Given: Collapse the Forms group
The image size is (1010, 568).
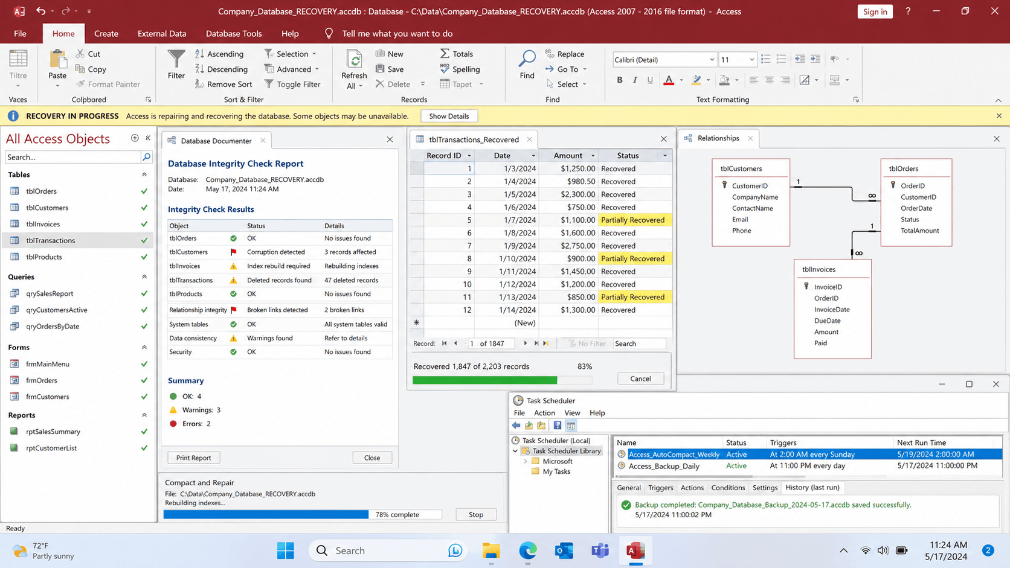Looking at the screenshot, I should [x=144, y=347].
